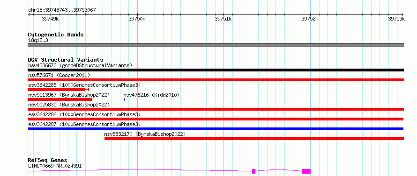This screenshot has height=176, width=417.
Task: Open the nsv576671 (Cooper2011) label
Action: [x=59, y=75]
